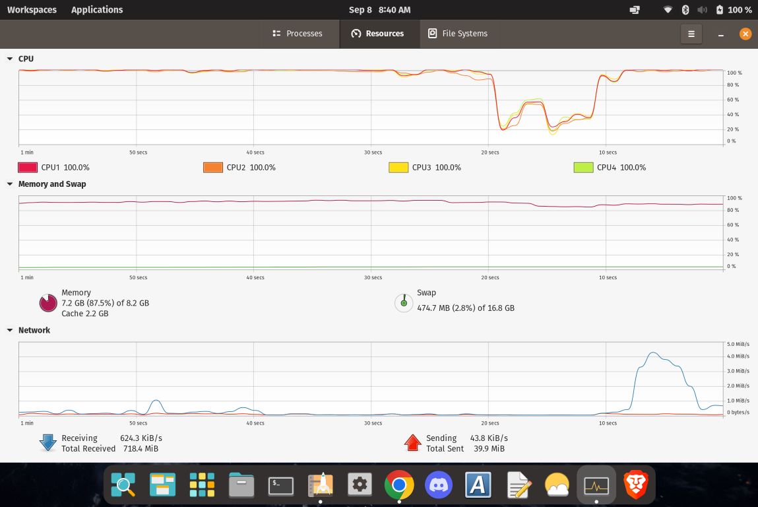Click the blue Receiving arrow icon

point(48,442)
